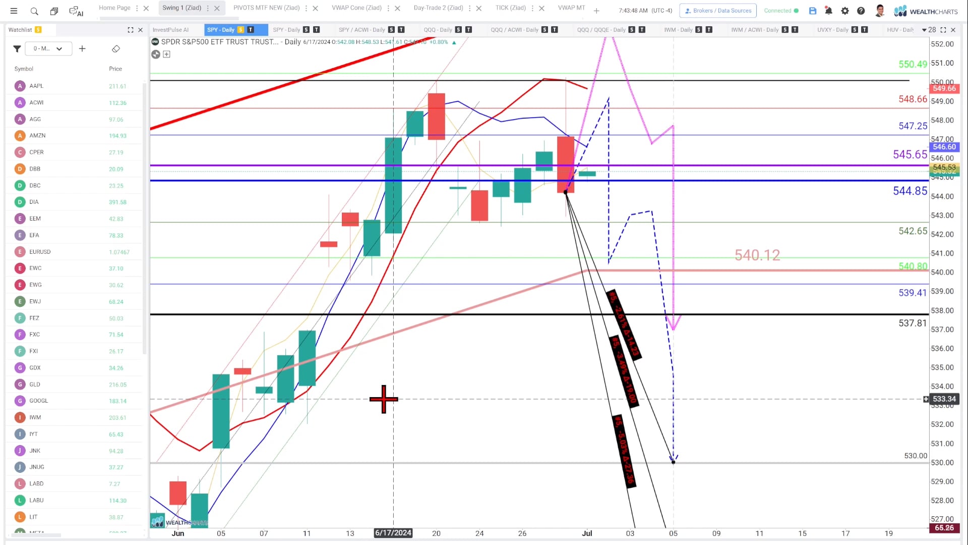Open the help question mark icon
968x545 pixels.
coord(861,11)
